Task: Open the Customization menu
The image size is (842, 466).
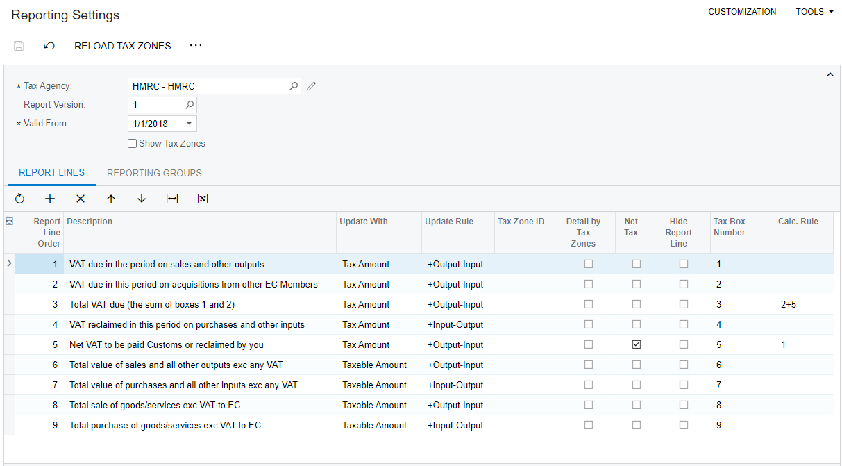Action: click(x=742, y=12)
